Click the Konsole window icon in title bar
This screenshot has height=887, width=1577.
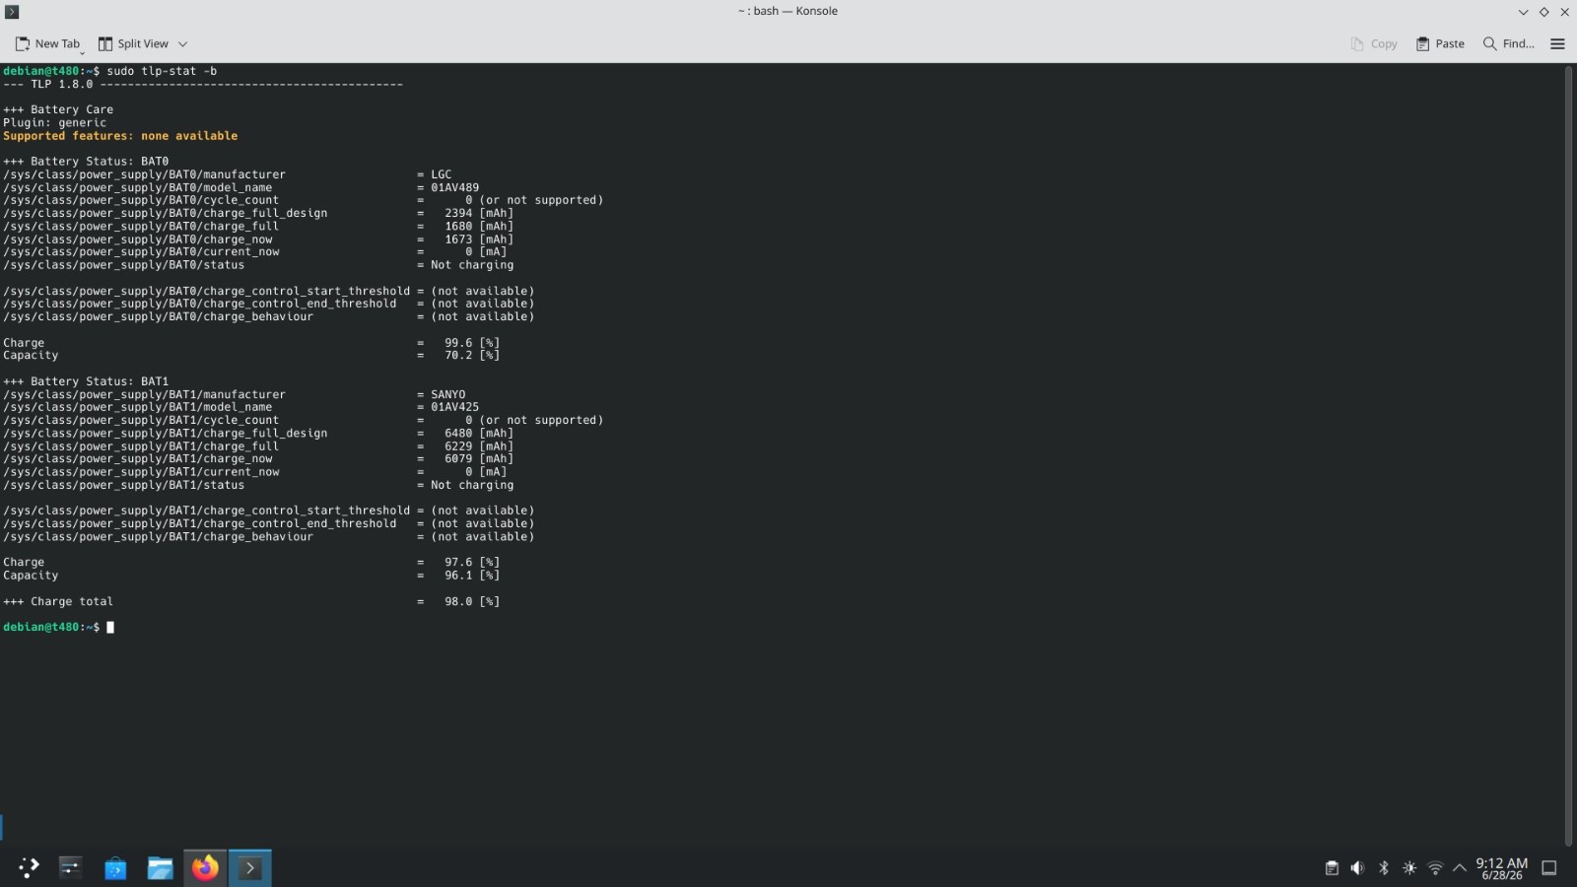click(12, 12)
